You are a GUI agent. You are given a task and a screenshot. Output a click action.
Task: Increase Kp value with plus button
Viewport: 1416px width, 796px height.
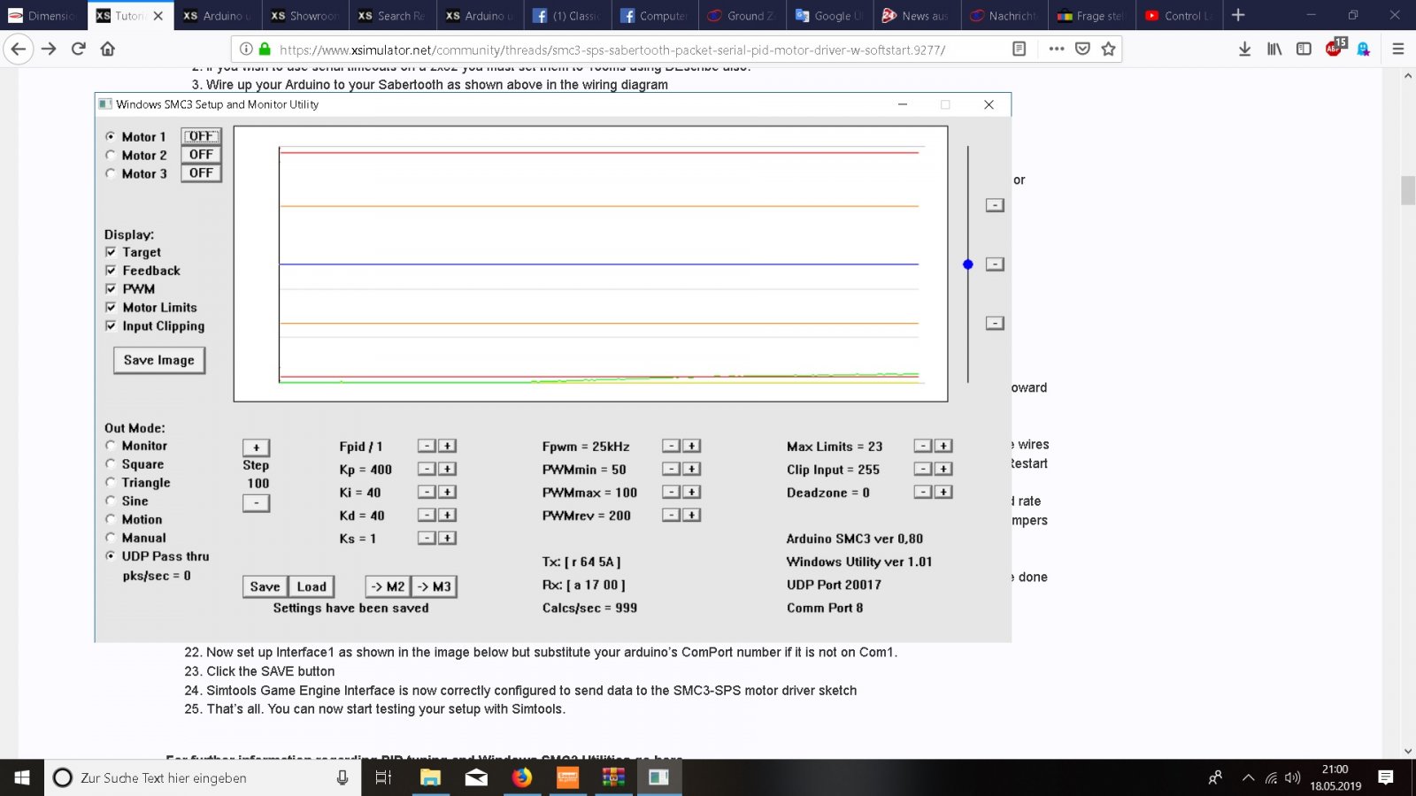point(448,469)
